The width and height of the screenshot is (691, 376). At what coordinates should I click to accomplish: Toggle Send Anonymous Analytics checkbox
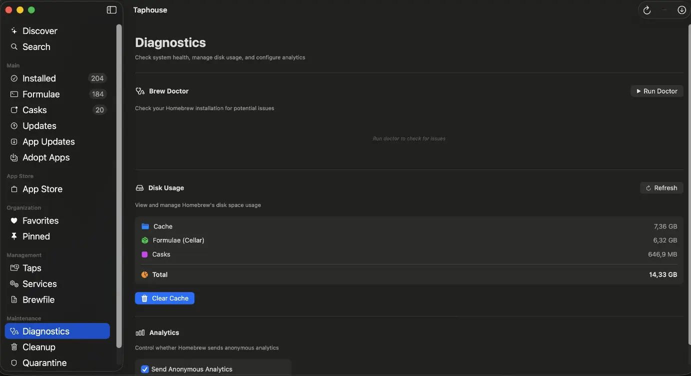(145, 369)
